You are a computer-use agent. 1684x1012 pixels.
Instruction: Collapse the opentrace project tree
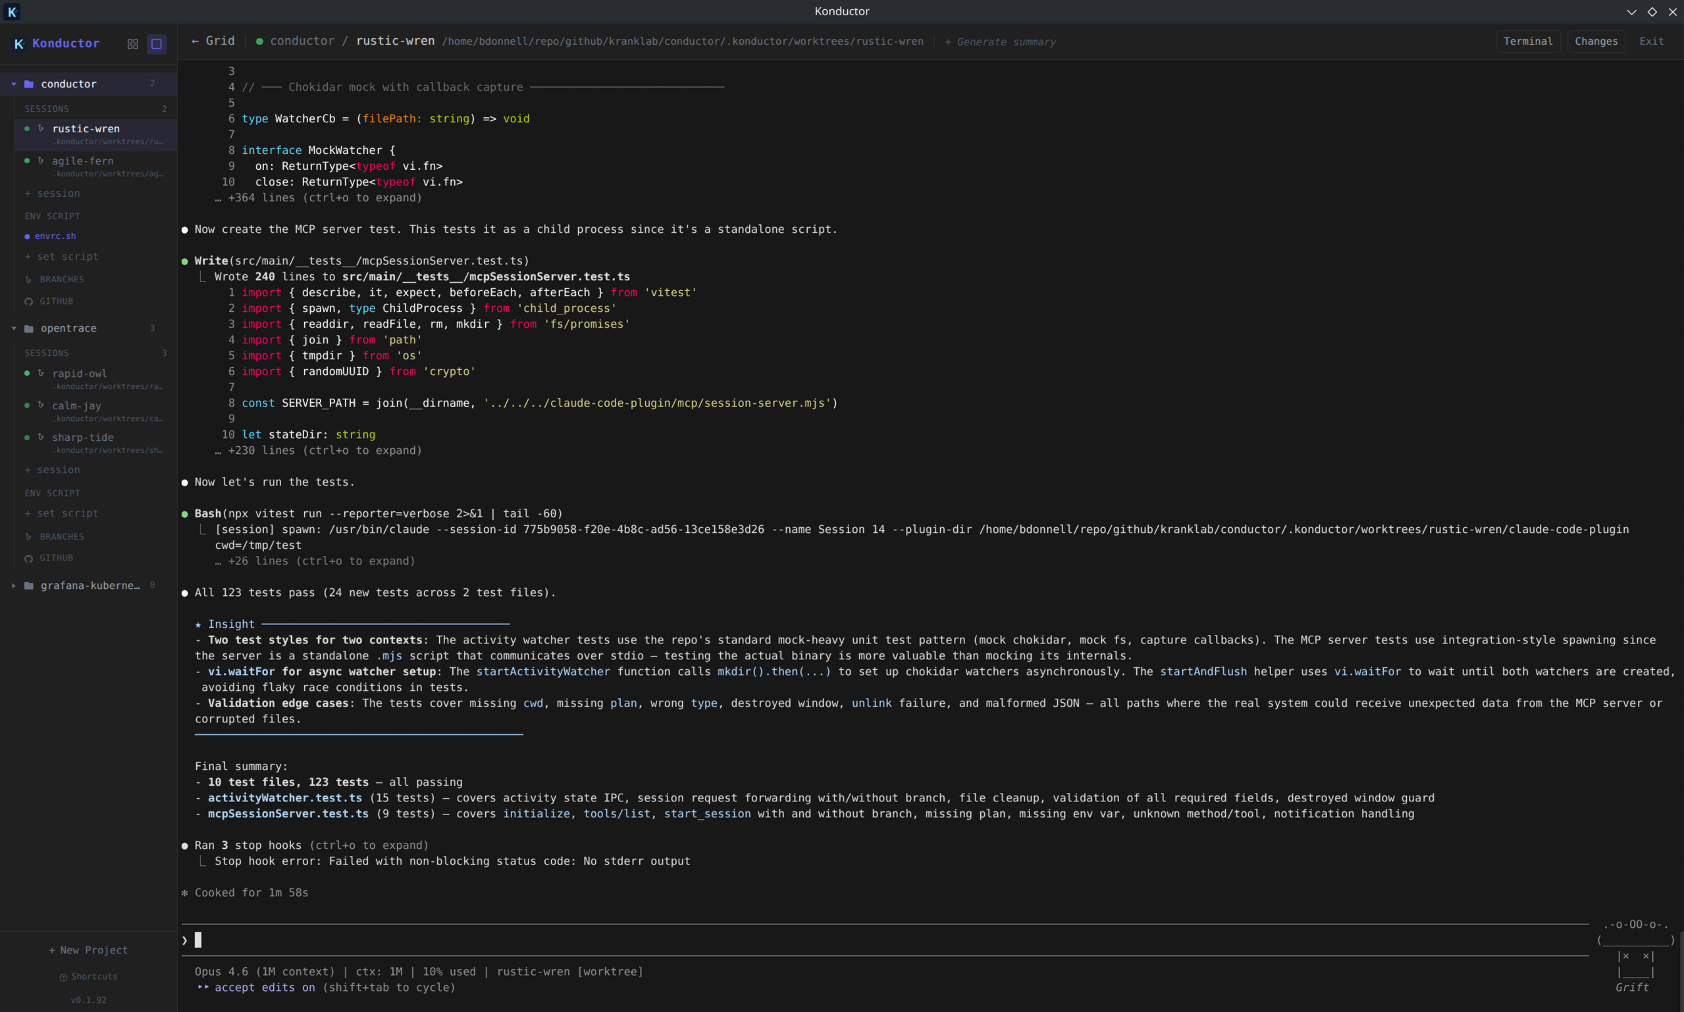tap(14, 329)
